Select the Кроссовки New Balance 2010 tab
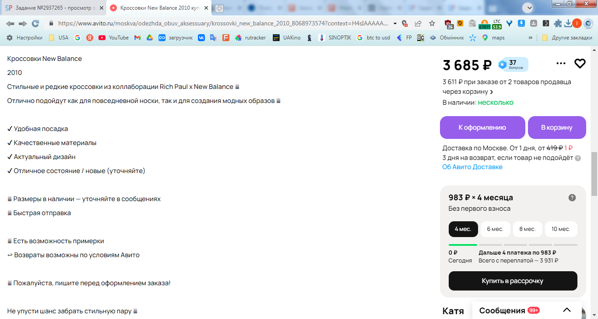The height and width of the screenshot is (319, 598). point(159,8)
